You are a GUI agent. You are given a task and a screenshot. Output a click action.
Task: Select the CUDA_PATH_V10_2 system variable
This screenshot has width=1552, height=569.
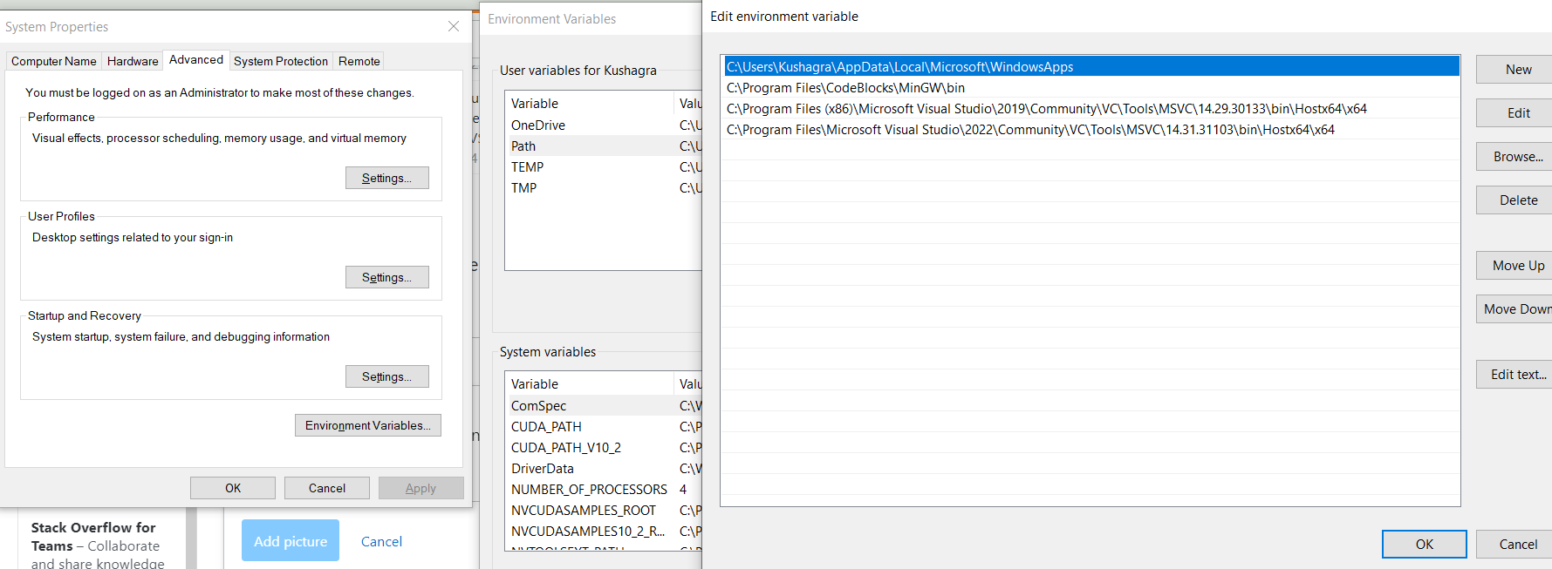(x=604, y=448)
